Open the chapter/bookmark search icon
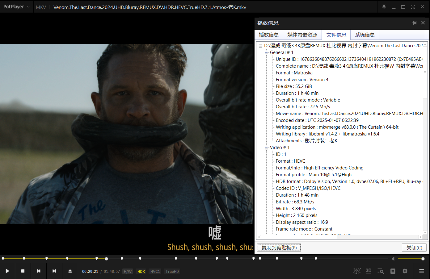The image size is (430, 279). click(x=381, y=271)
